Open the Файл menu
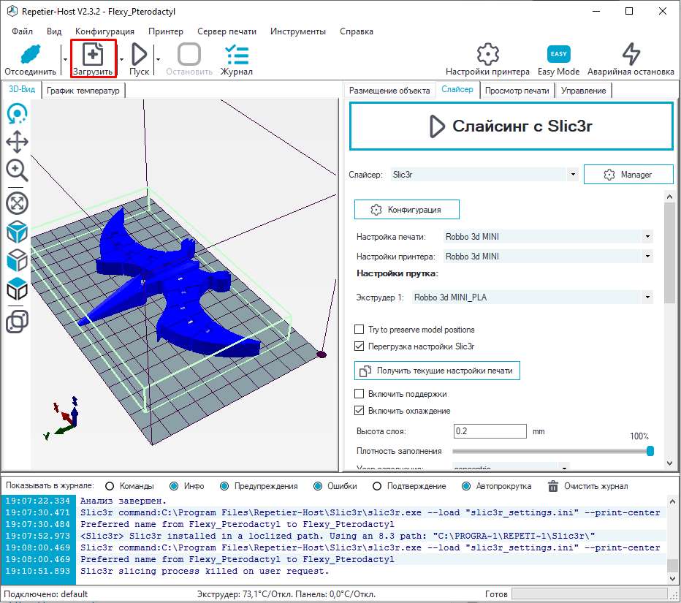The image size is (681, 603). [x=22, y=31]
